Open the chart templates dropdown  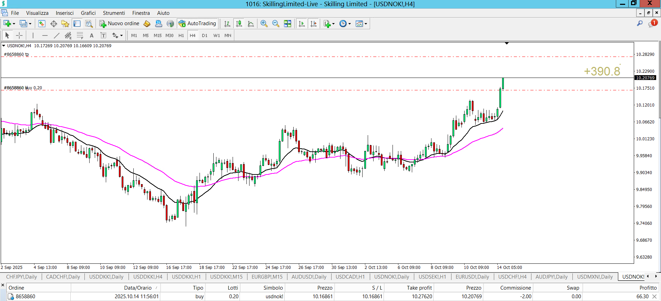[366, 24]
